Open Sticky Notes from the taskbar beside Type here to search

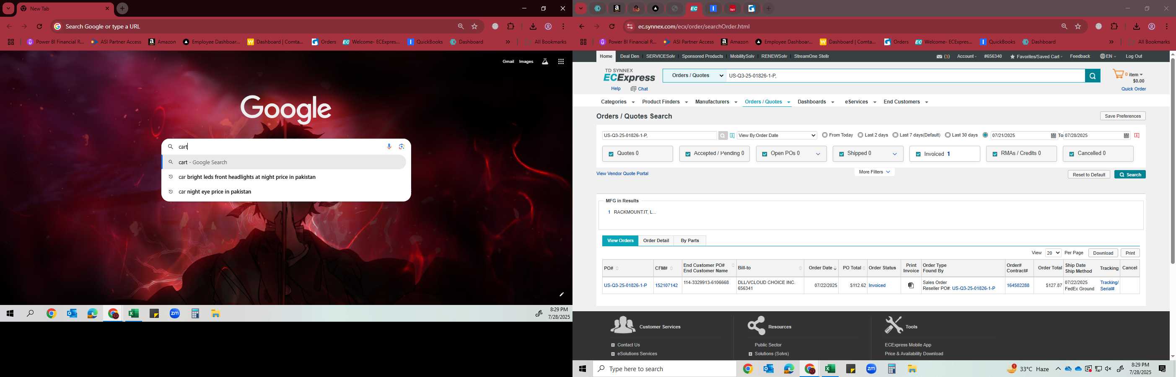tap(850, 369)
